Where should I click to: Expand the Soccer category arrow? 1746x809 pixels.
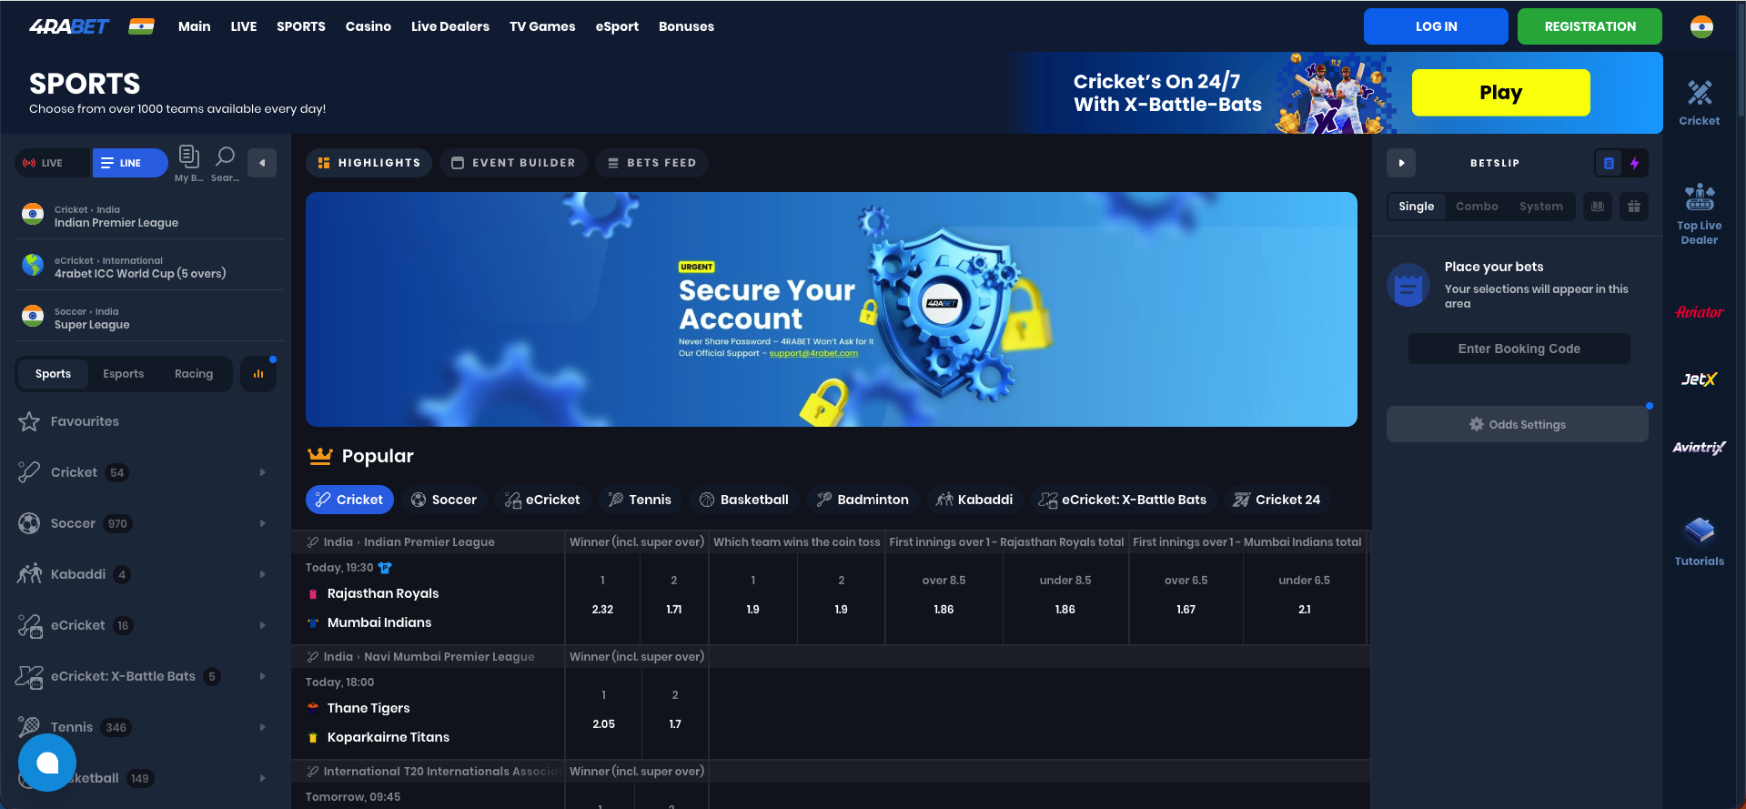(262, 523)
